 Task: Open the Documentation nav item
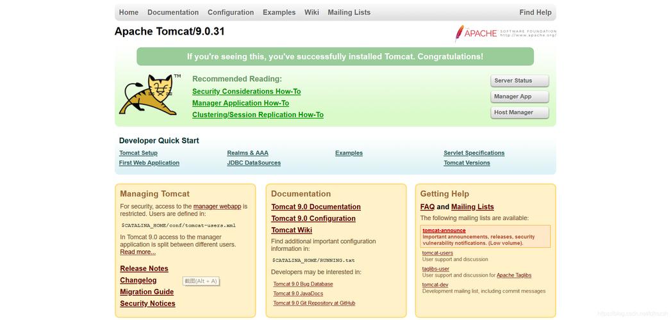tap(173, 12)
